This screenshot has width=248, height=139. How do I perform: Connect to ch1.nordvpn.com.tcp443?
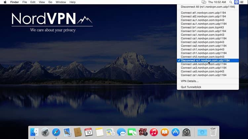208,50
